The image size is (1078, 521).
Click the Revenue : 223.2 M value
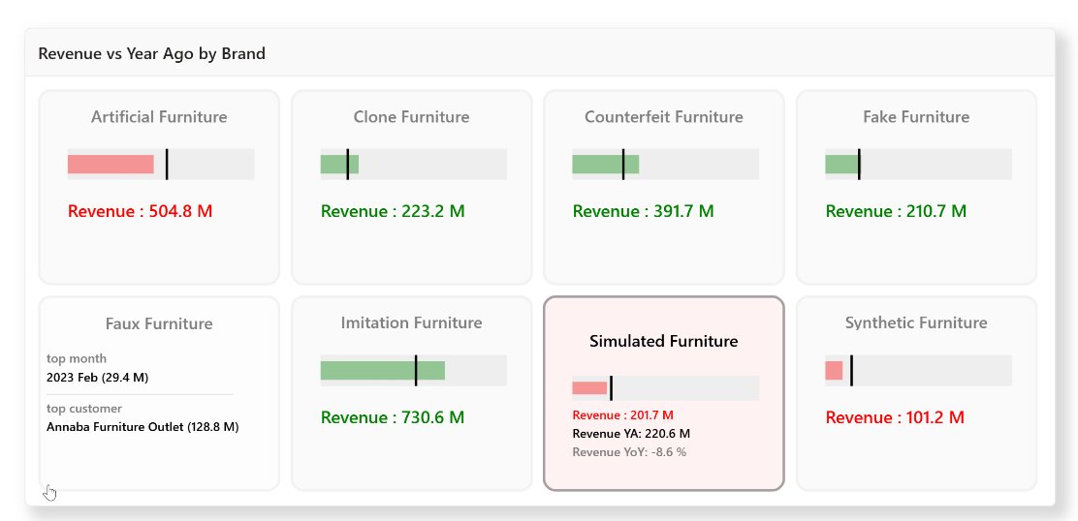point(393,211)
